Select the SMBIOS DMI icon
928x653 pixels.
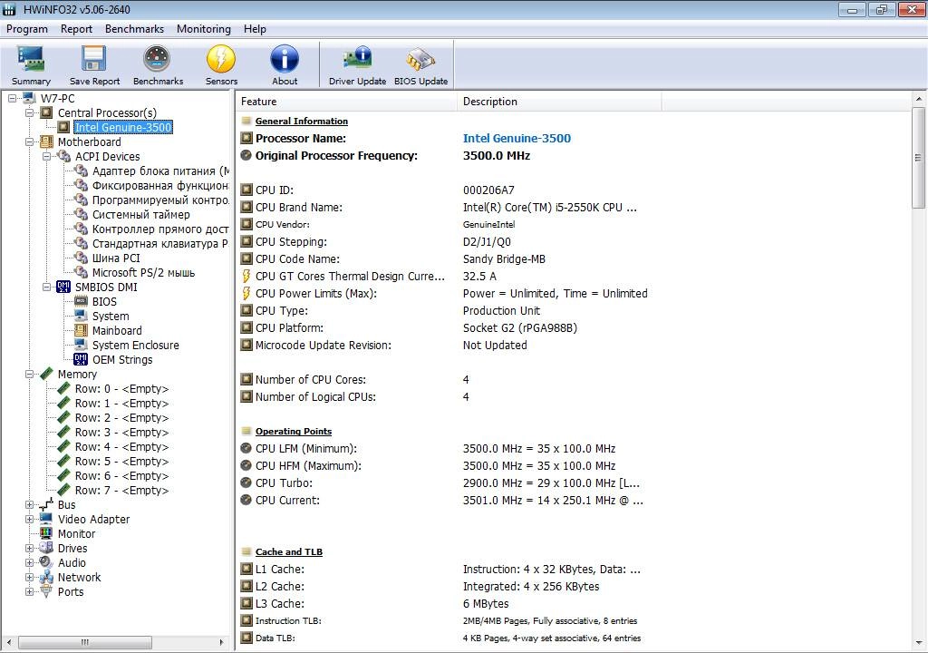pyautogui.click(x=64, y=287)
